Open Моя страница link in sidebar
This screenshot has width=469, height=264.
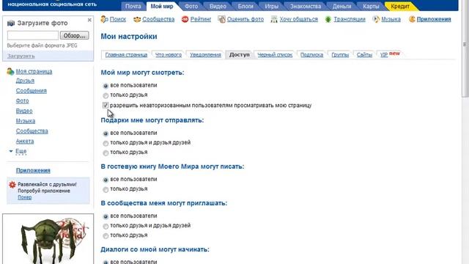pos(34,72)
